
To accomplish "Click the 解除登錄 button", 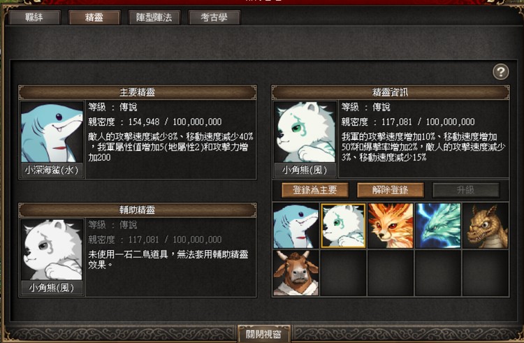I will coord(391,190).
